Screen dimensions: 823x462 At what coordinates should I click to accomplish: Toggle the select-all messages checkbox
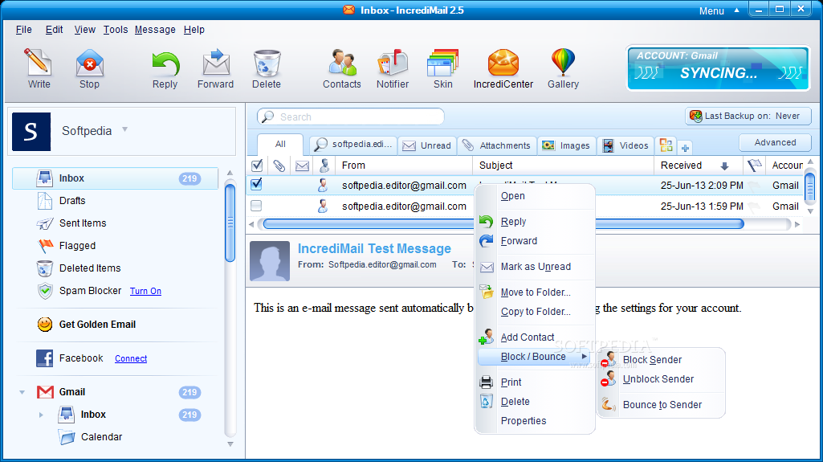click(257, 166)
